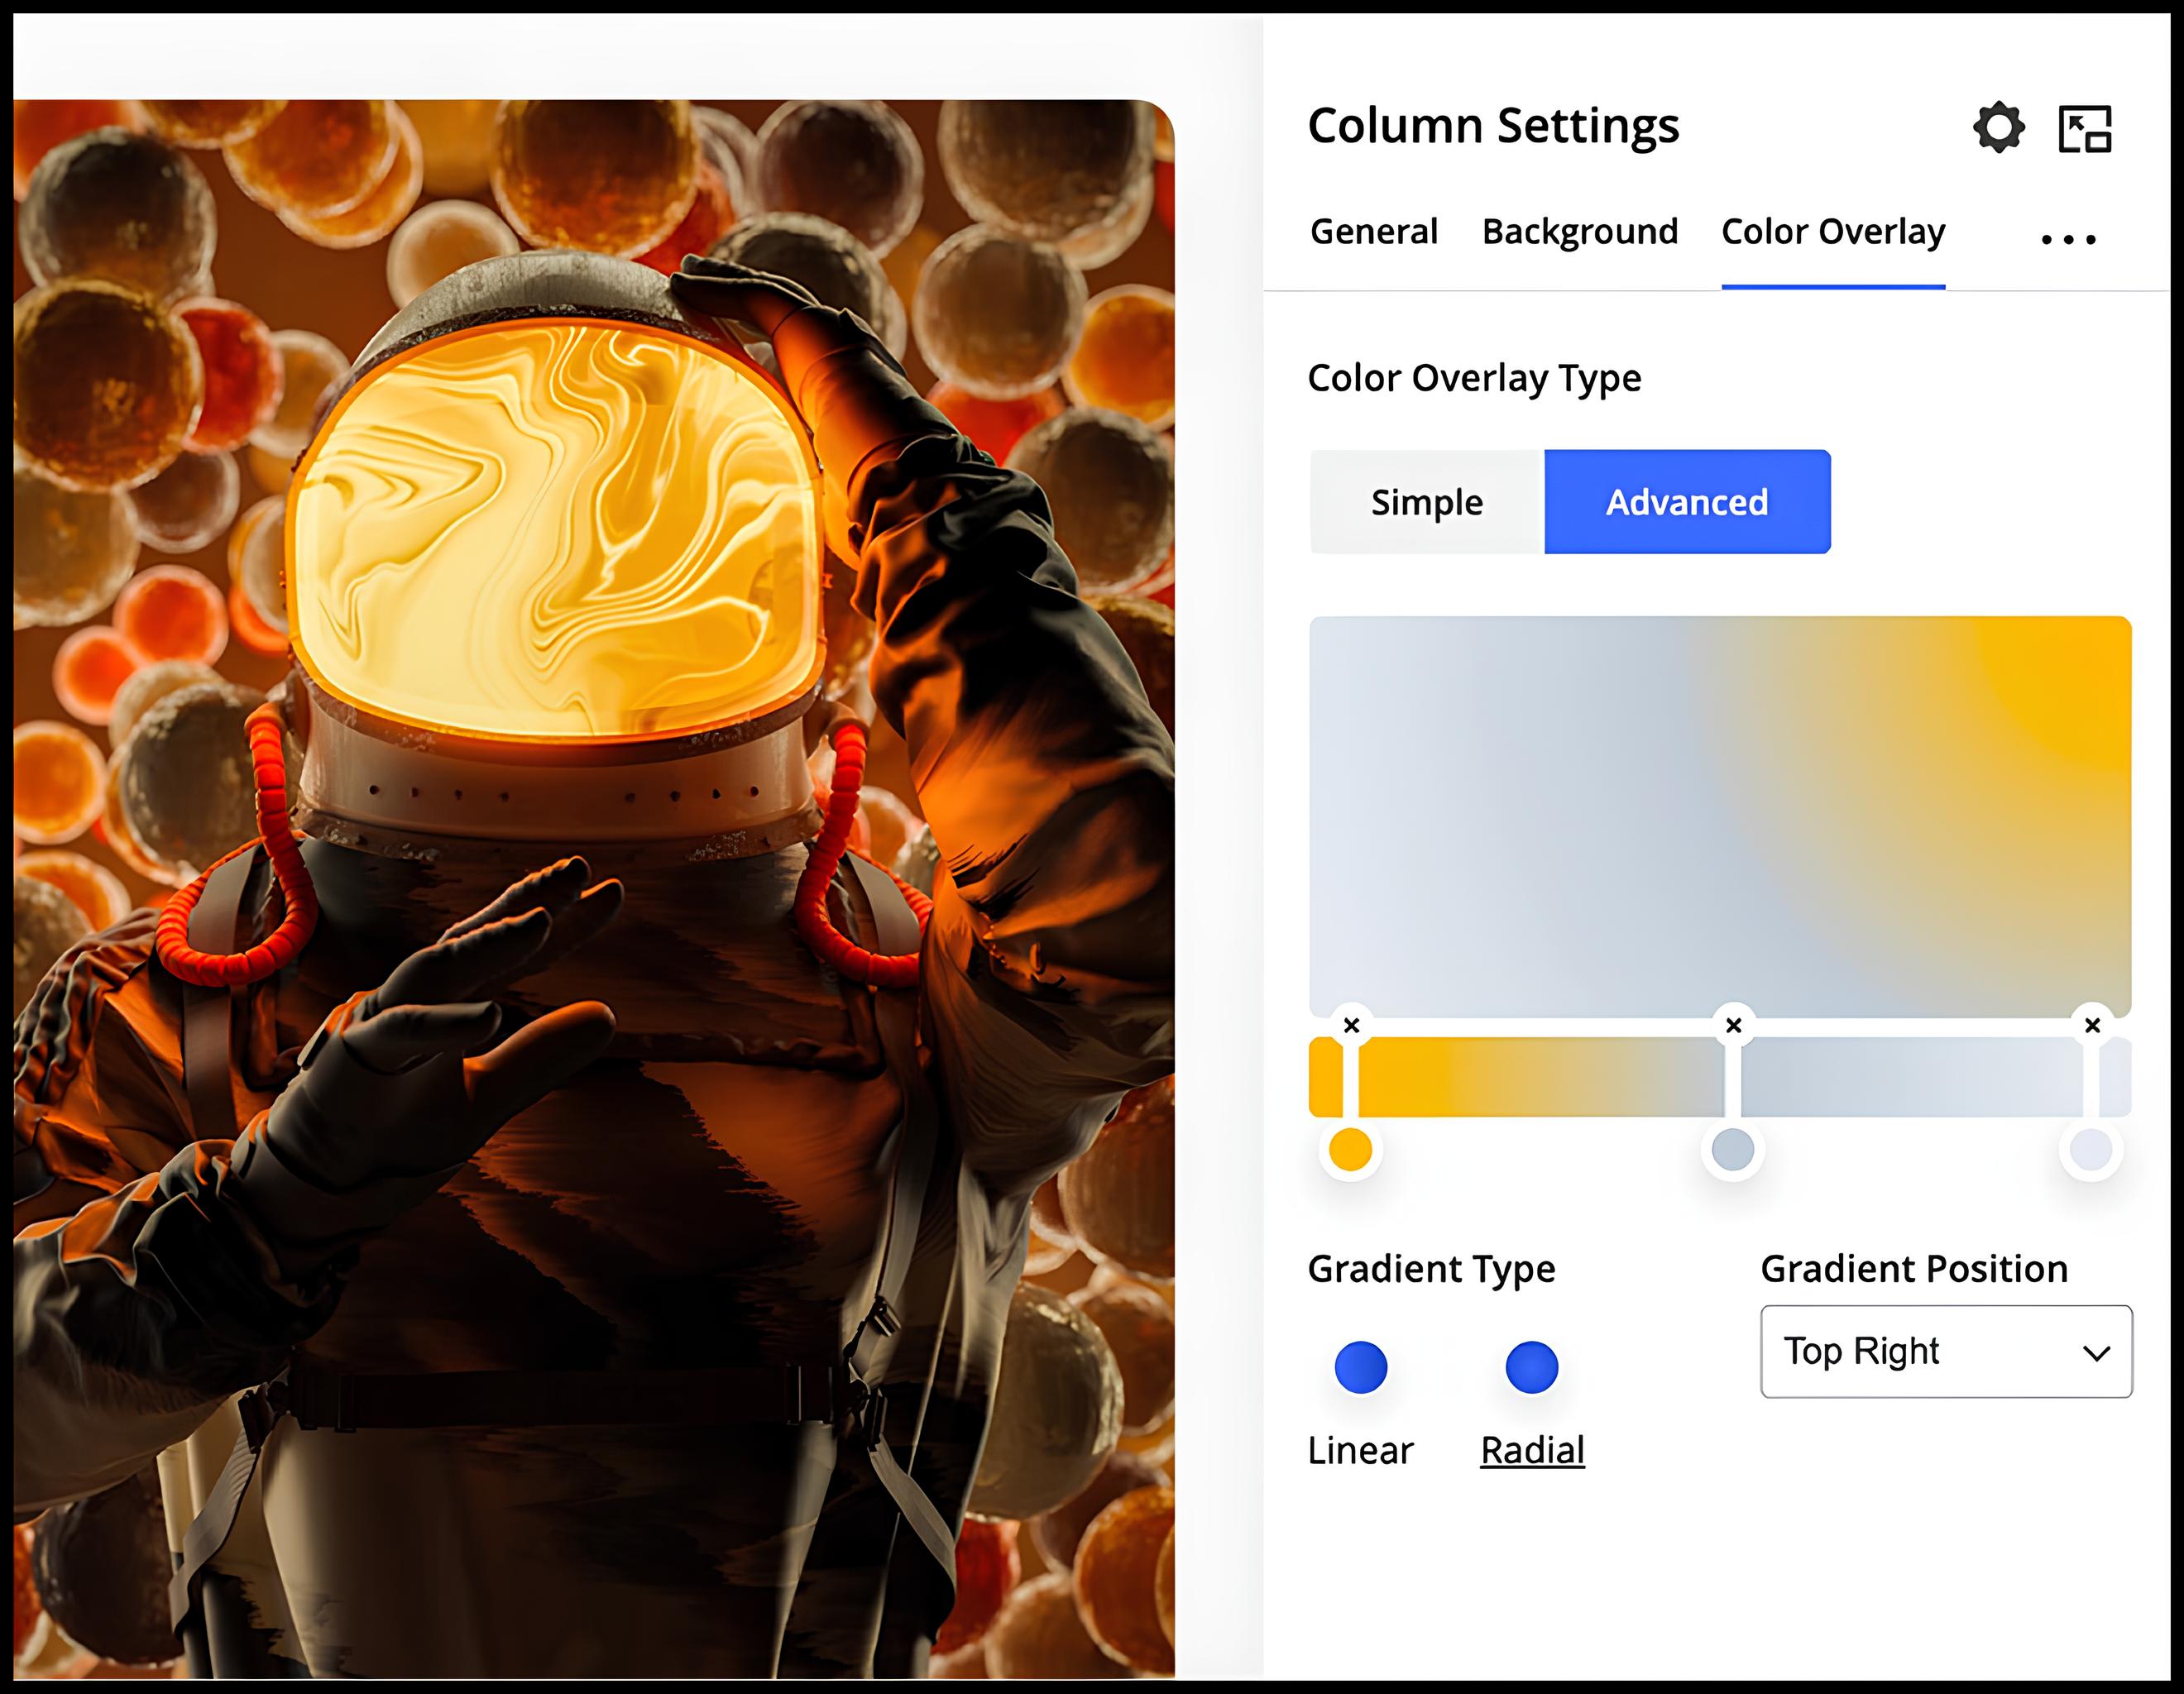Switch to the Background tab
This screenshot has height=1694, width=2184.
(x=1579, y=232)
